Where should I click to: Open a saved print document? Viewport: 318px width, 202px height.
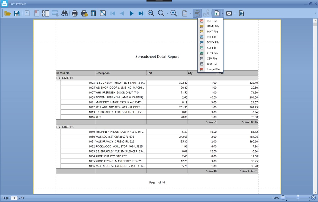[x=7, y=13]
